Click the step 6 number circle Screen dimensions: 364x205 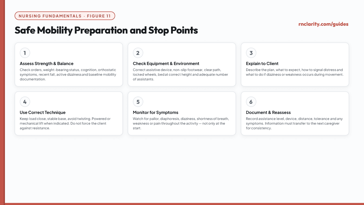point(251,102)
